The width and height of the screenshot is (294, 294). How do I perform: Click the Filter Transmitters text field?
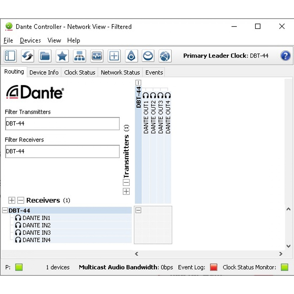click(x=62, y=123)
